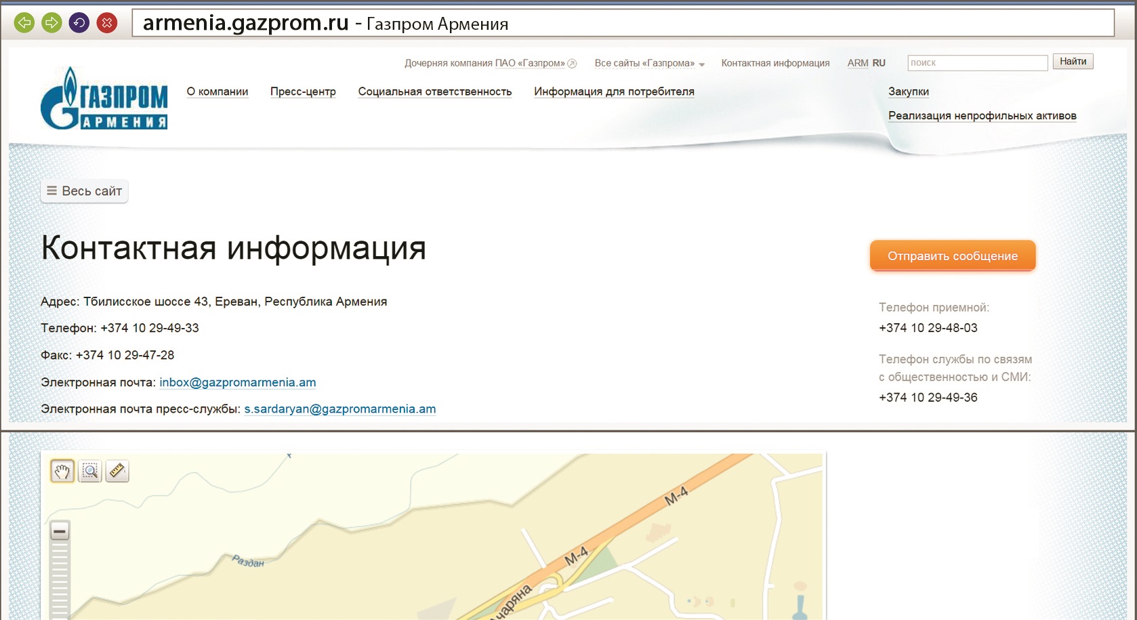
Task: Select the ruler measure tool on map
Action: pyautogui.click(x=117, y=471)
